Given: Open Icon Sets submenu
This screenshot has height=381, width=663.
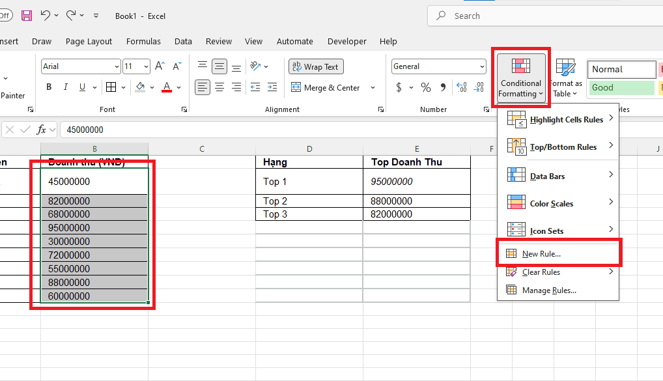Looking at the screenshot, I should coord(559,231).
